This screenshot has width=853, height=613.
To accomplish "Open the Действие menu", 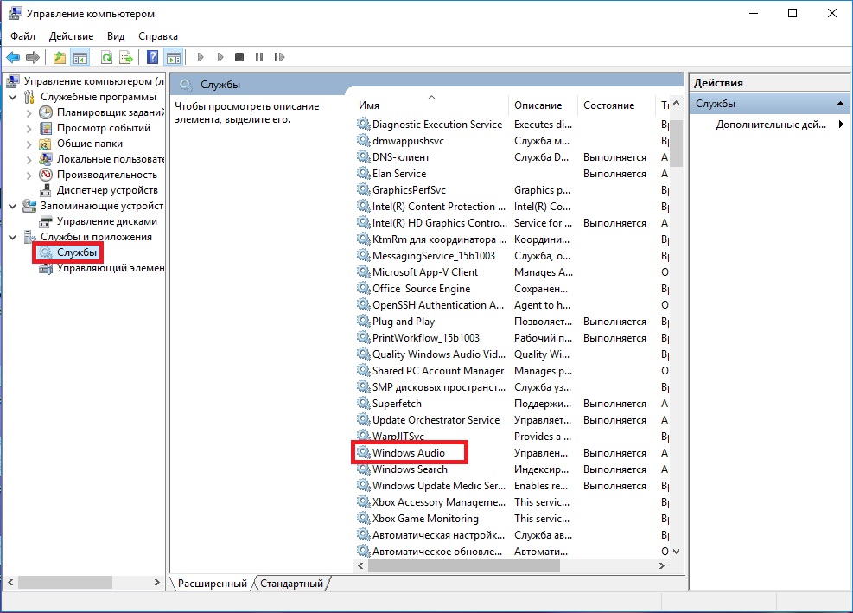I will (x=71, y=36).
